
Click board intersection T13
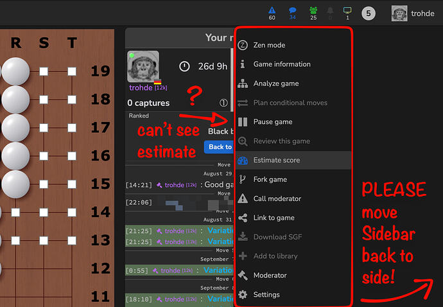click(x=72, y=241)
